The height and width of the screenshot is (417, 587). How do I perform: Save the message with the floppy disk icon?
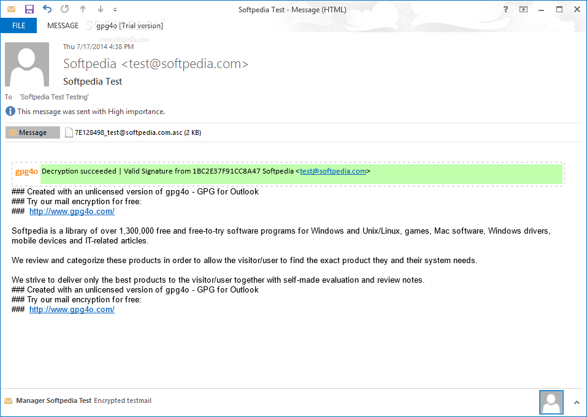point(29,9)
